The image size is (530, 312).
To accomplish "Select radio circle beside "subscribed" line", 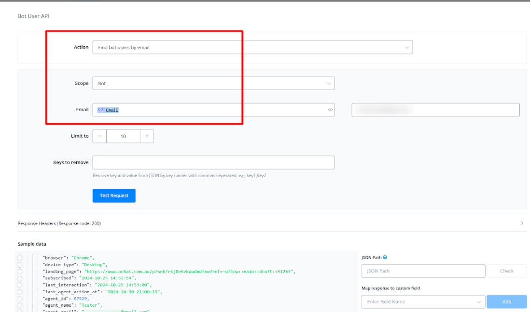I will [x=20, y=278].
